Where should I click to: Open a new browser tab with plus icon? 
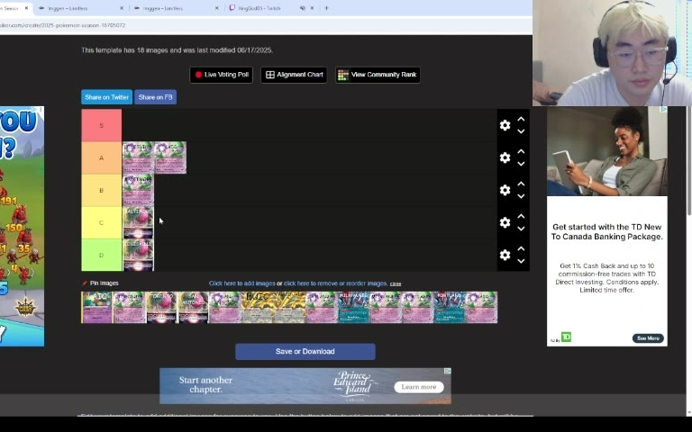tap(326, 8)
